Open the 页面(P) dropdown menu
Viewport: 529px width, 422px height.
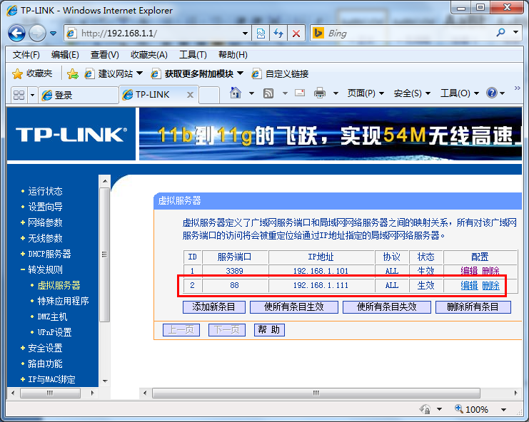point(365,93)
